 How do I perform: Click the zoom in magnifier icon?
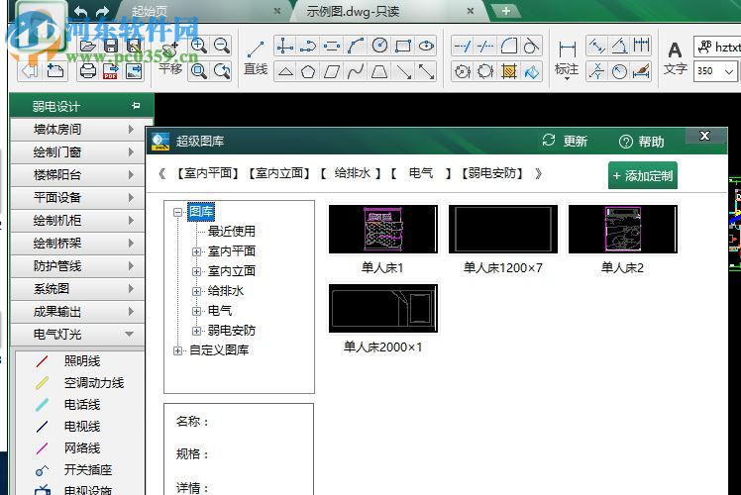[x=199, y=46]
